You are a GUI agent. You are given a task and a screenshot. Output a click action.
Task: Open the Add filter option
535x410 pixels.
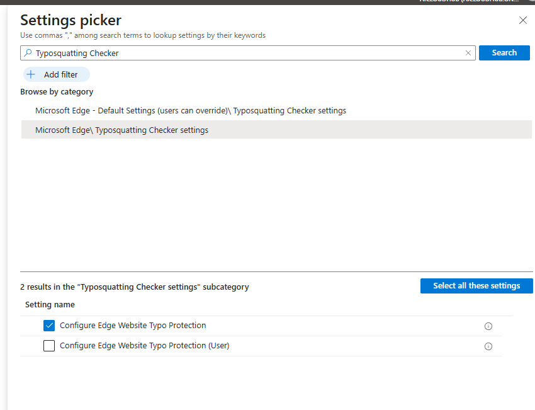coord(57,74)
